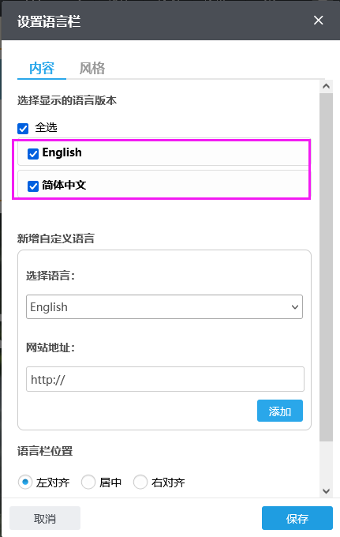Click the vertical scrollbar thumb

[x=326, y=267]
